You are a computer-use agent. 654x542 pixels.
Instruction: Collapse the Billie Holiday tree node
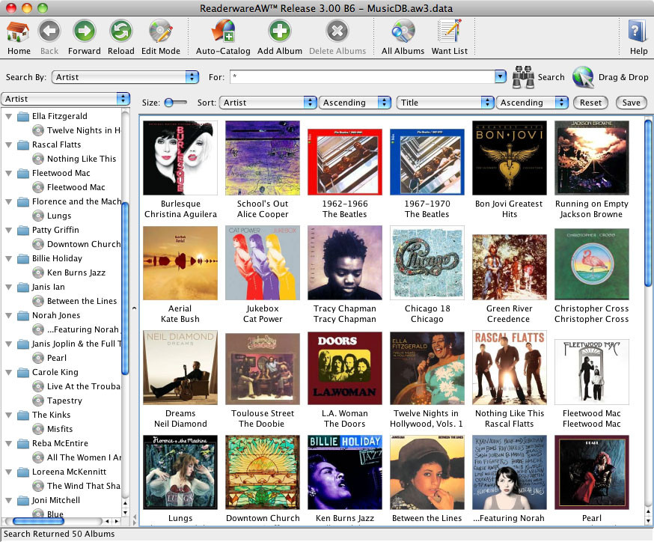pyautogui.click(x=8, y=259)
